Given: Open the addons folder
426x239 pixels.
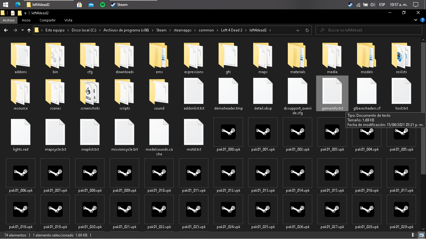Looking at the screenshot, I should (21, 59).
